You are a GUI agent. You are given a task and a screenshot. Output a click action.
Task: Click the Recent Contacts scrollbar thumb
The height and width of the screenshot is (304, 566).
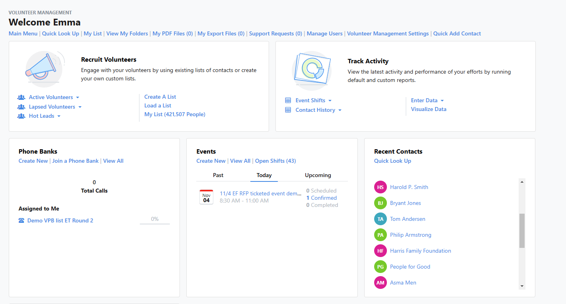click(522, 230)
